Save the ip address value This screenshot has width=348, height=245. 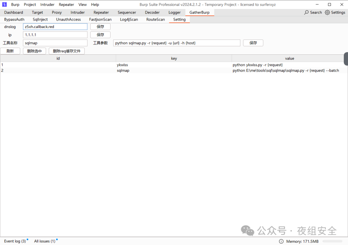pyautogui.click(x=100, y=35)
